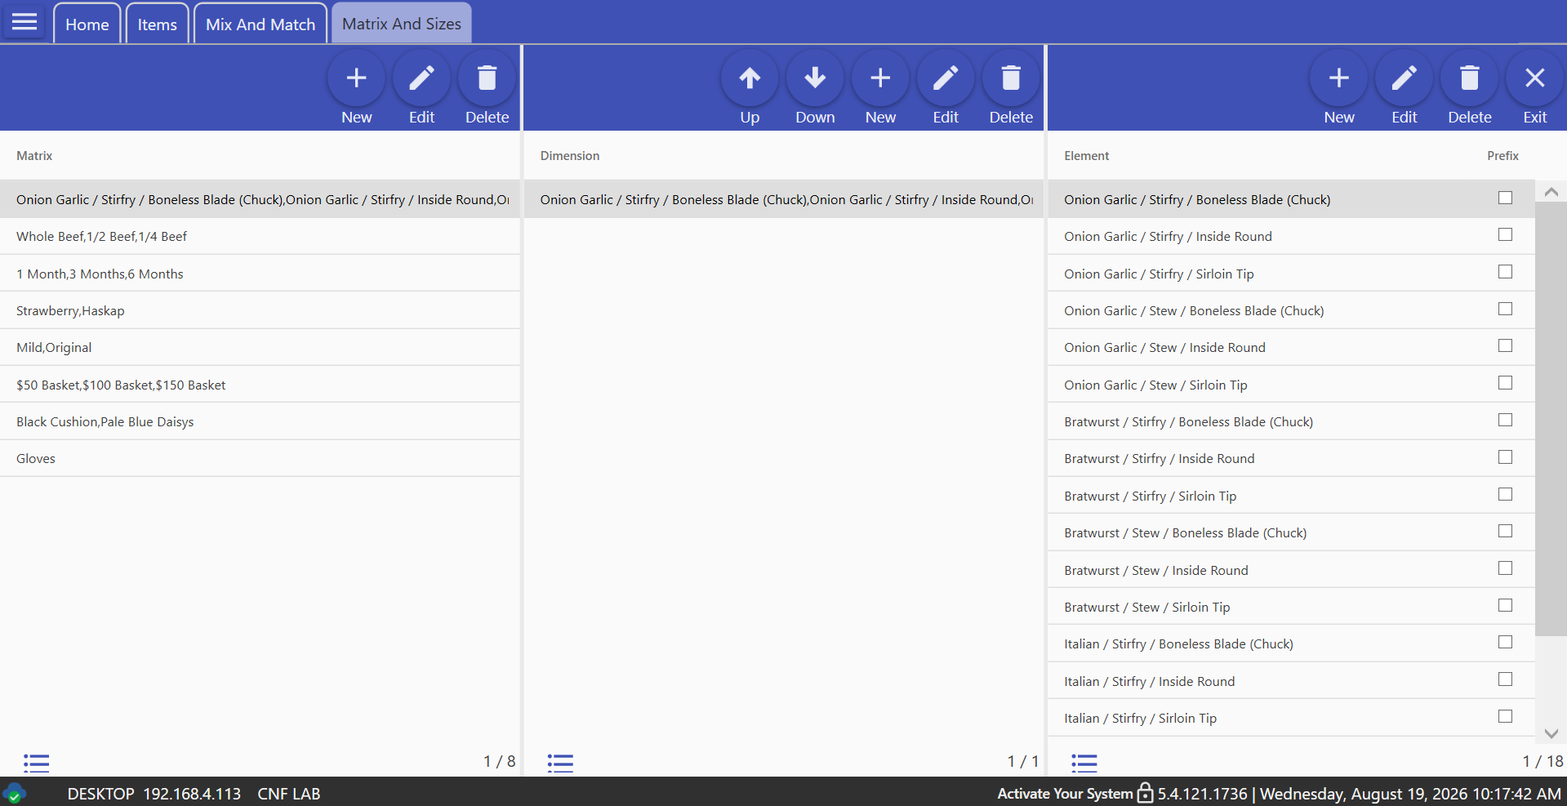Click the Element column header
Image resolution: width=1567 pixels, height=806 pixels.
pos(1087,155)
